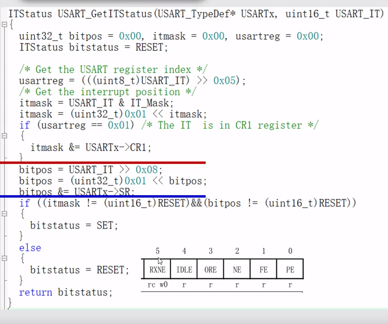Click the 'rc w0' access label under RXNE
The height and width of the screenshot is (324, 388).
pos(157,285)
